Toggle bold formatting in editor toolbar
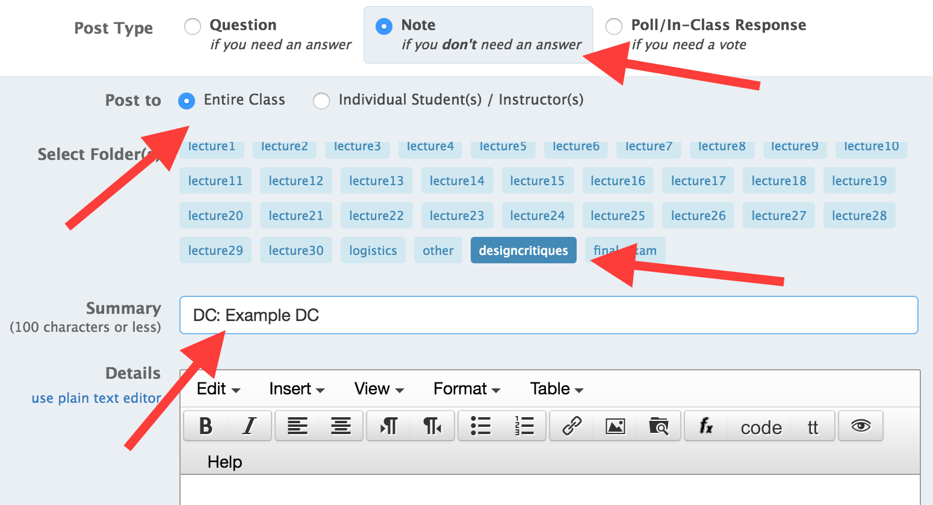Screen dimensions: 933x505 point(206,426)
